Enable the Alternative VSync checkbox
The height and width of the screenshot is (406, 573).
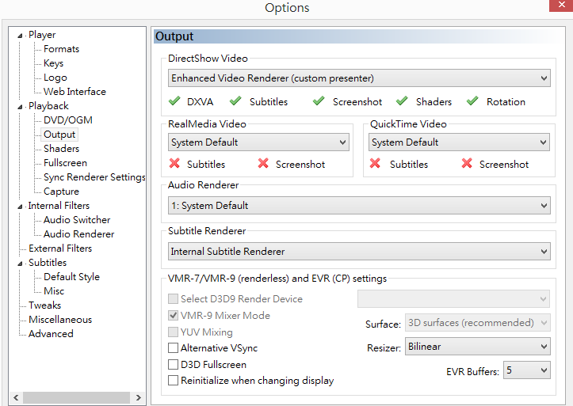(x=174, y=348)
